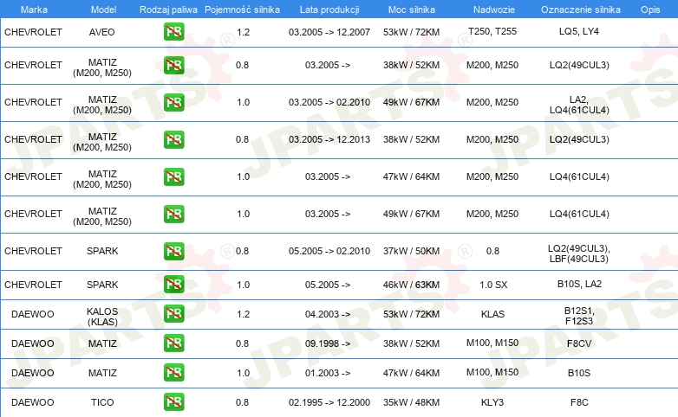Screen dimensions: 678x417
Task: Click the fuel icon in Matiz LA2 engine row
Action: point(173,102)
